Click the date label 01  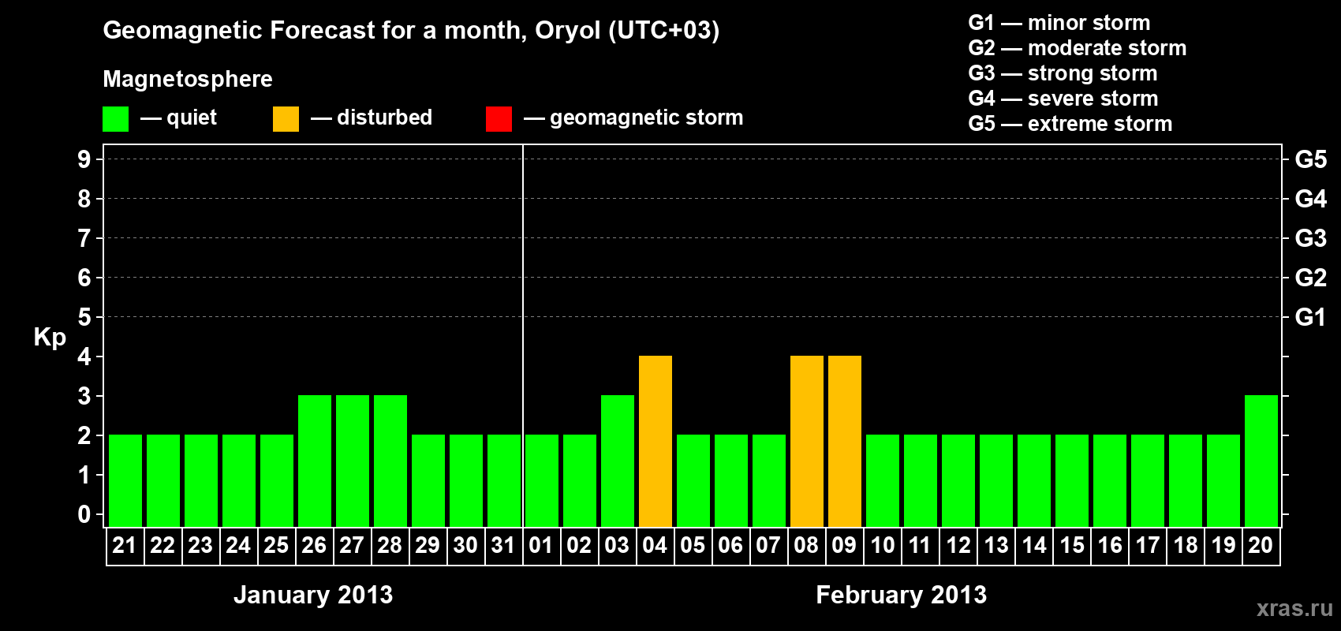(541, 545)
